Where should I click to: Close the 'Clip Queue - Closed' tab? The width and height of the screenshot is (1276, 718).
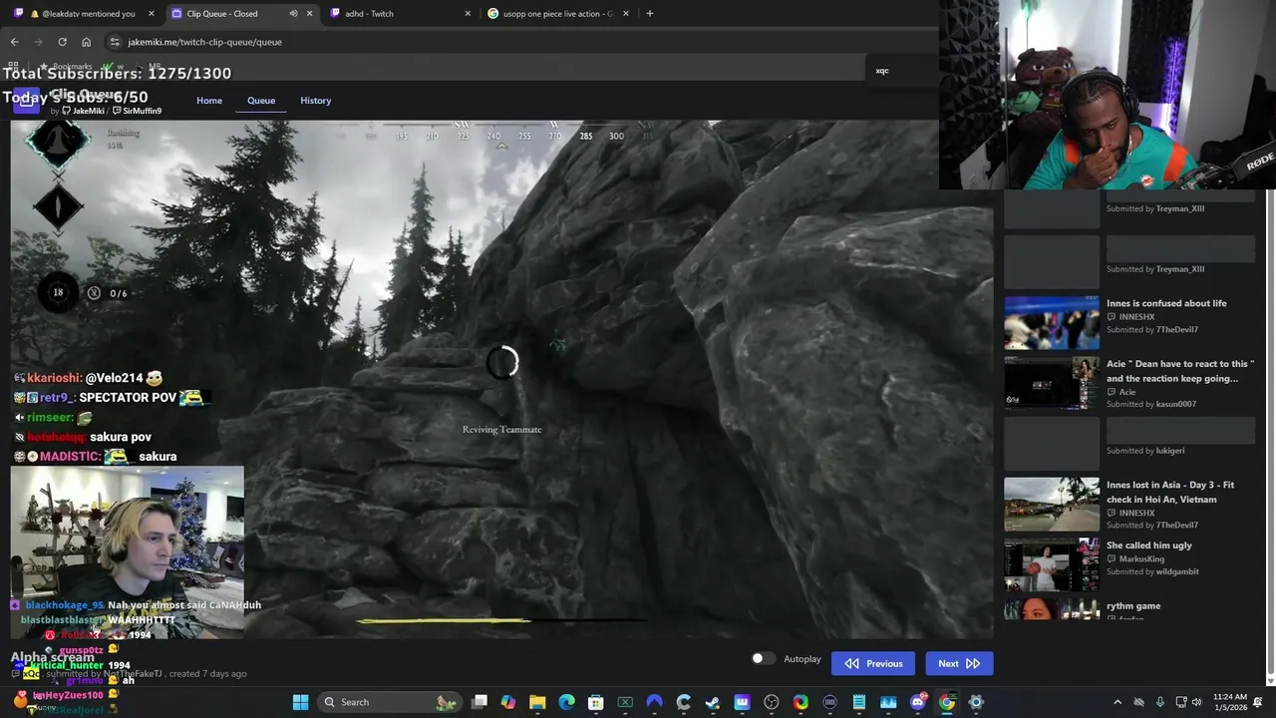310,14
